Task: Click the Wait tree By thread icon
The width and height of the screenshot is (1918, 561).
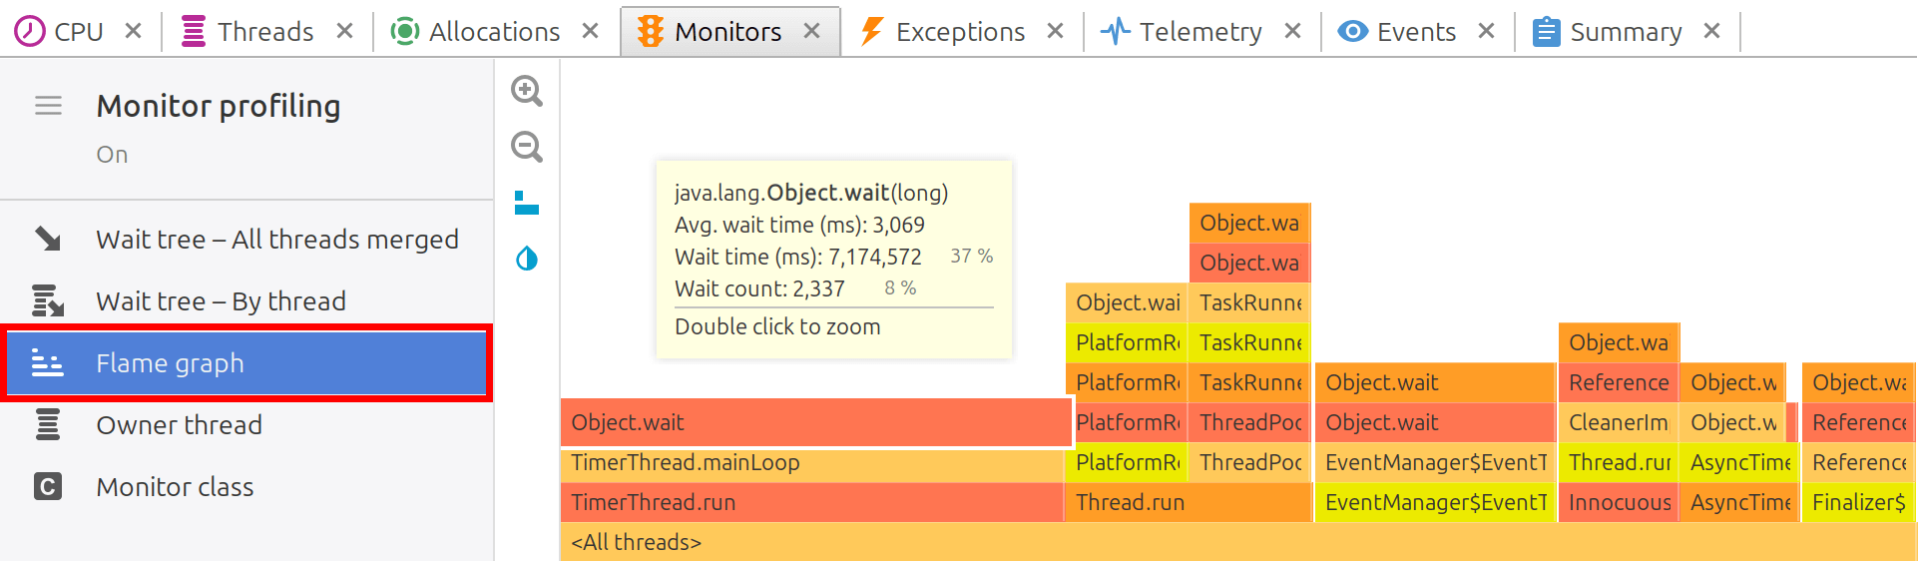Action: pos(48,300)
